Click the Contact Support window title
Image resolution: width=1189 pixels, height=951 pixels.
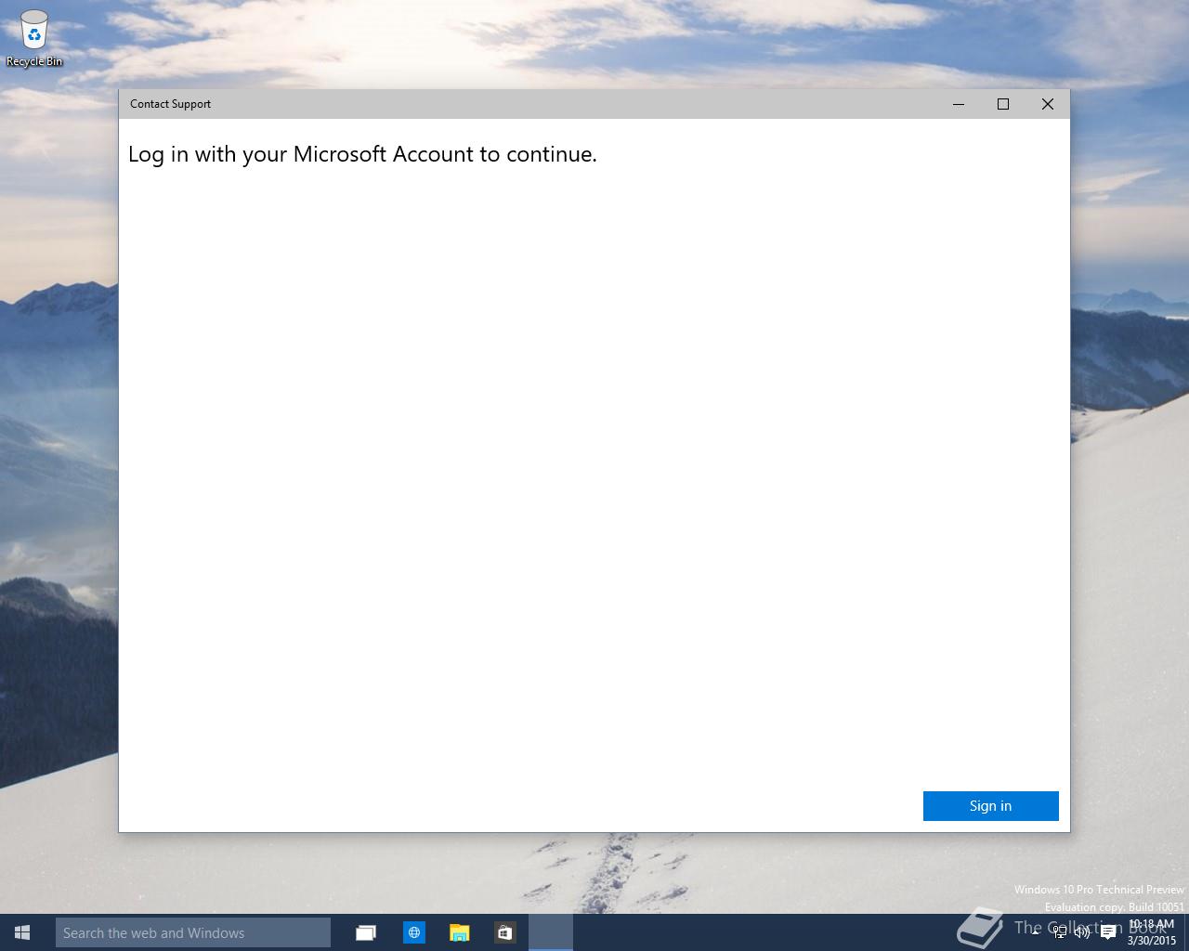point(170,104)
